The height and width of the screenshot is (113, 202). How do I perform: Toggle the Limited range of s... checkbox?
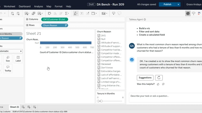99,82
